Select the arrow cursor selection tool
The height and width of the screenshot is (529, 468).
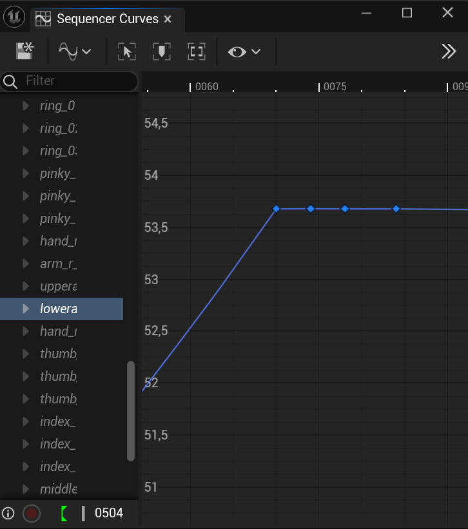coord(127,52)
